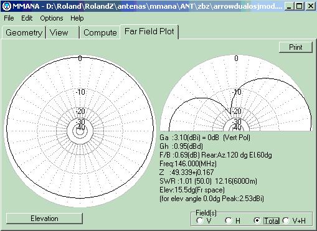Click the Elevation button
The image size is (317, 231).
pyautogui.click(x=44, y=219)
